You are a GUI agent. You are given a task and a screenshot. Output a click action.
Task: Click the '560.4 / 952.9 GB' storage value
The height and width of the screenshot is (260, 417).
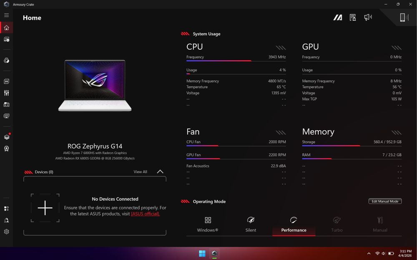tap(387, 142)
